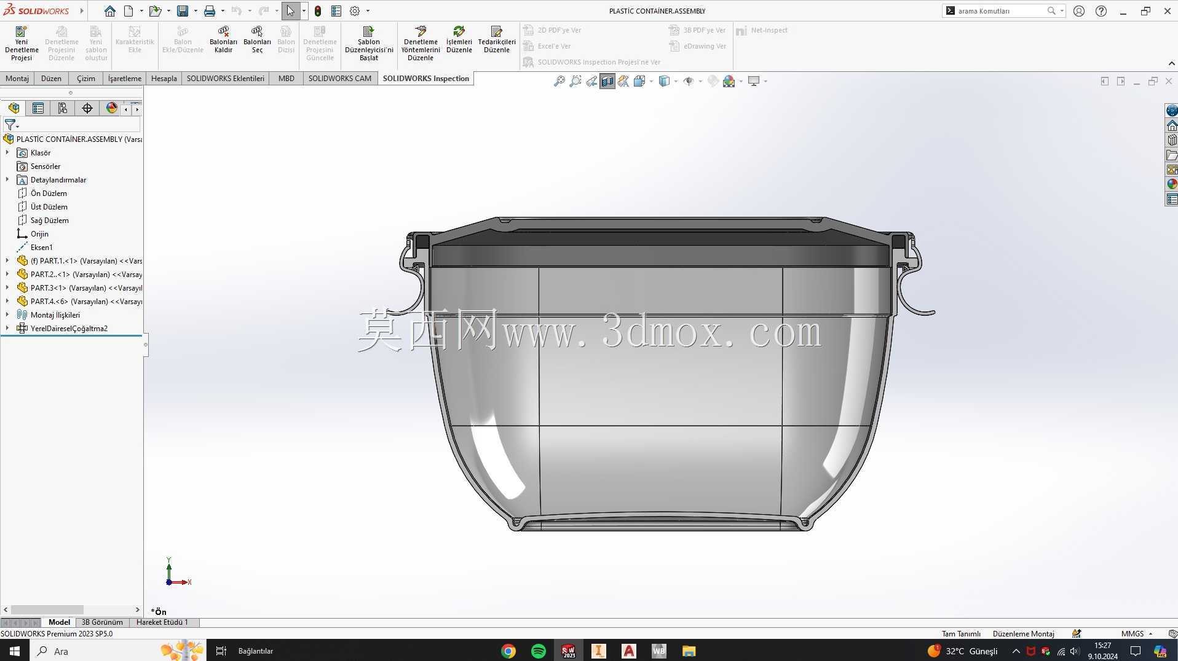
Task: Click Yeni Denetleme Projesi button
Action: (22, 43)
